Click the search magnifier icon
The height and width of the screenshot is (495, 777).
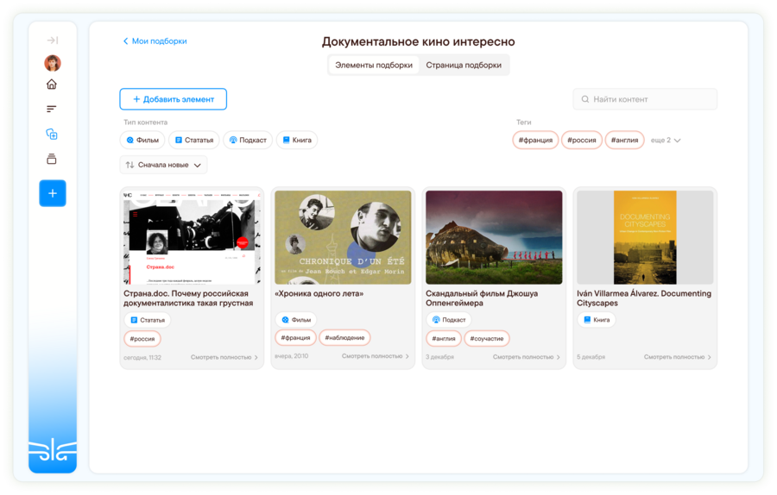[x=585, y=99]
